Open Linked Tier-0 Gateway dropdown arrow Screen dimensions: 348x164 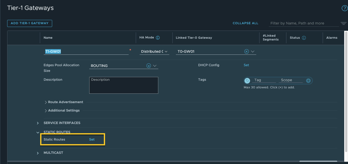tap(253, 51)
